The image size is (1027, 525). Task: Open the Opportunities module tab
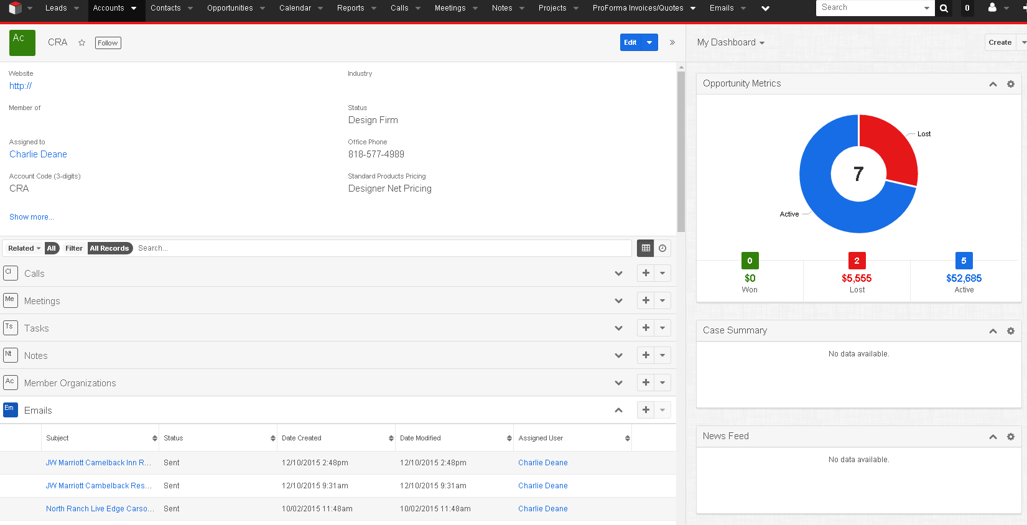230,8
